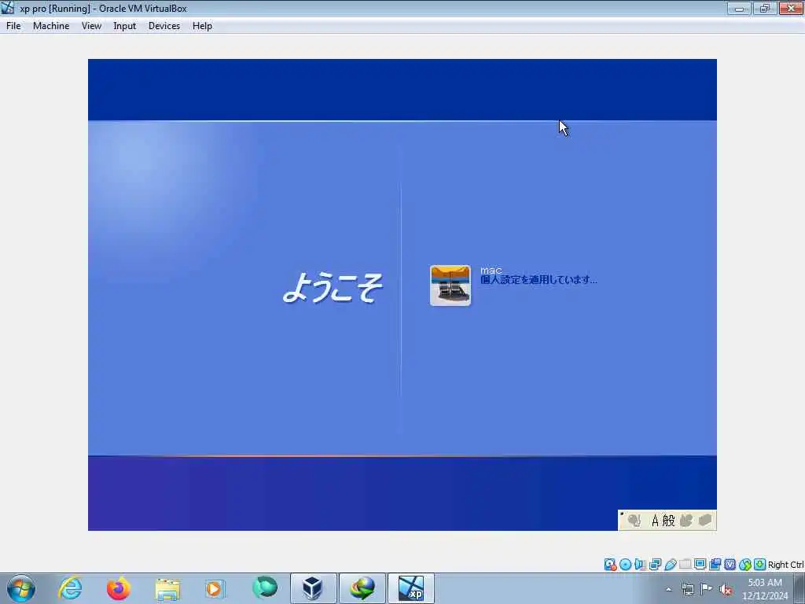Click the clock showing 5:03 AM
805x604 pixels.
[x=765, y=589]
